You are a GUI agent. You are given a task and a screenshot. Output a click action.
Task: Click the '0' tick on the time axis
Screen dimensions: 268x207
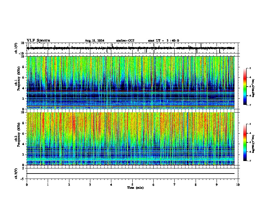[x=27, y=185]
